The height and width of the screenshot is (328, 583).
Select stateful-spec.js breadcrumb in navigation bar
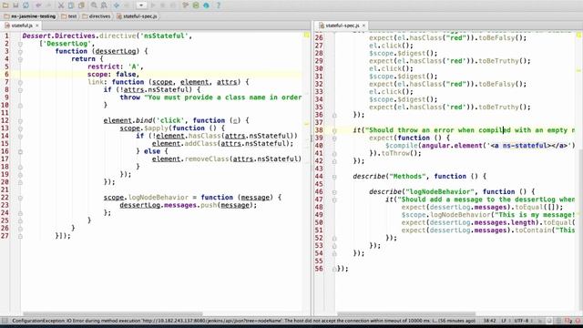137,16
